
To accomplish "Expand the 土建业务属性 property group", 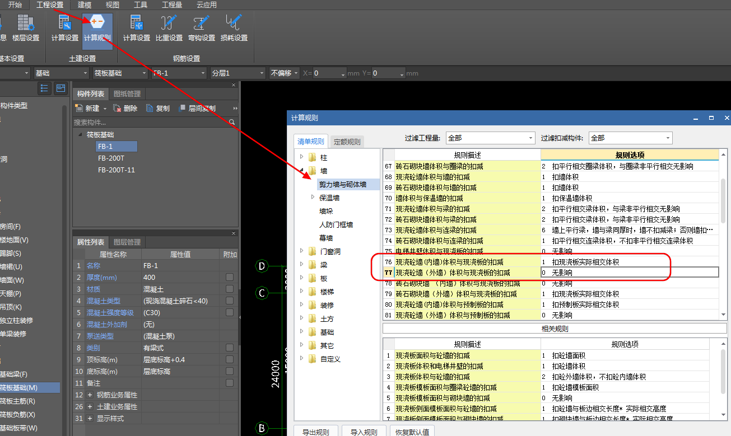I will coord(90,406).
